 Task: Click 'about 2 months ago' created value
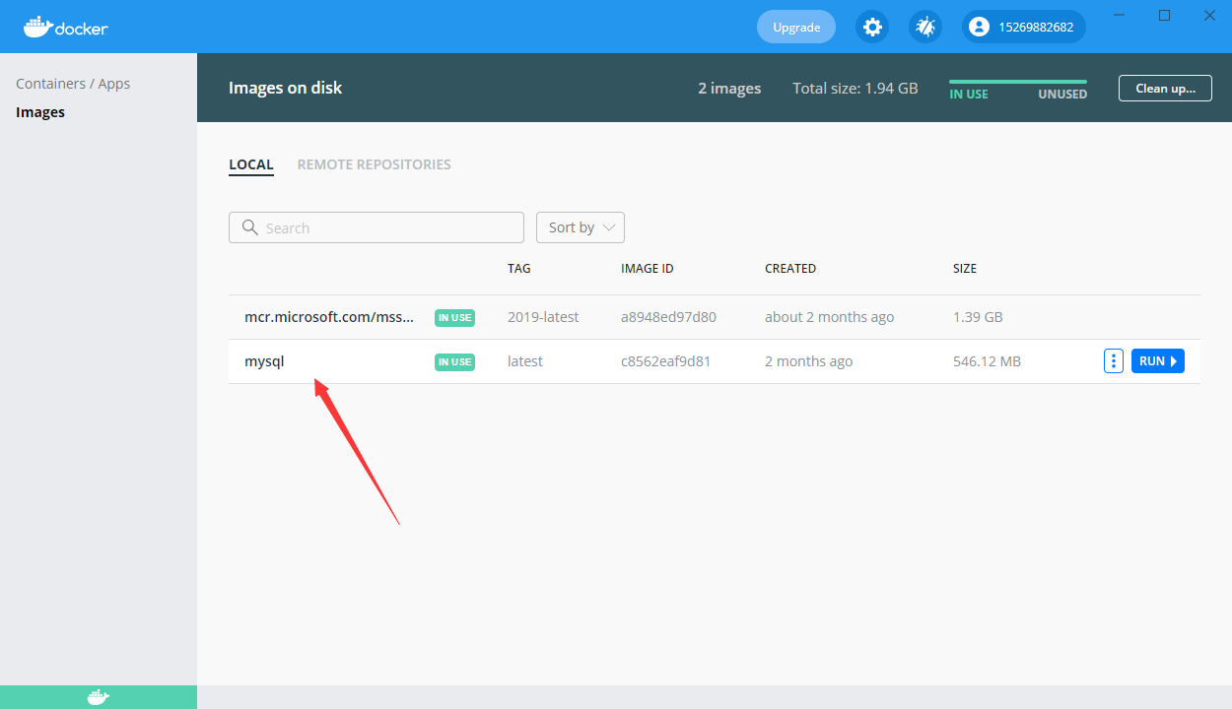pyautogui.click(x=830, y=317)
